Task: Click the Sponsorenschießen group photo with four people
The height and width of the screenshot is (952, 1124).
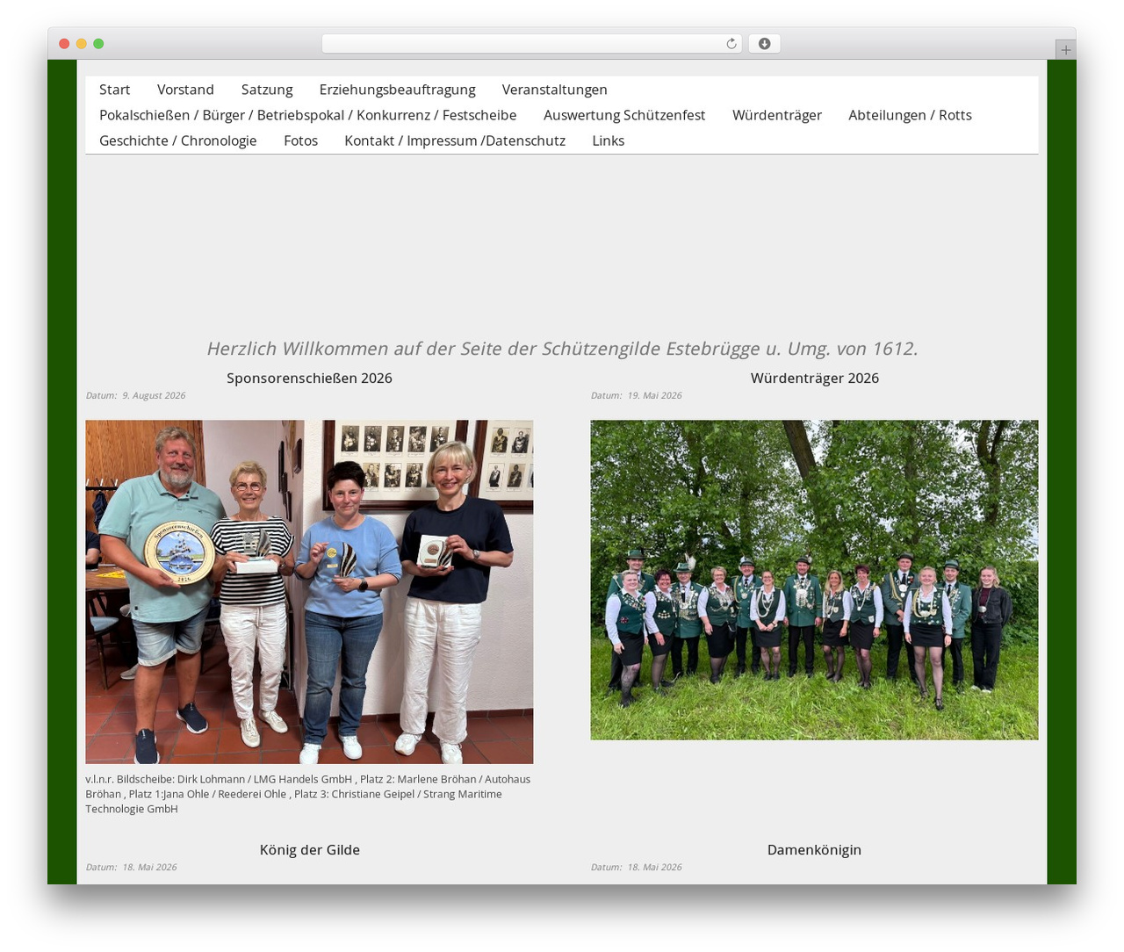Action: point(309,592)
